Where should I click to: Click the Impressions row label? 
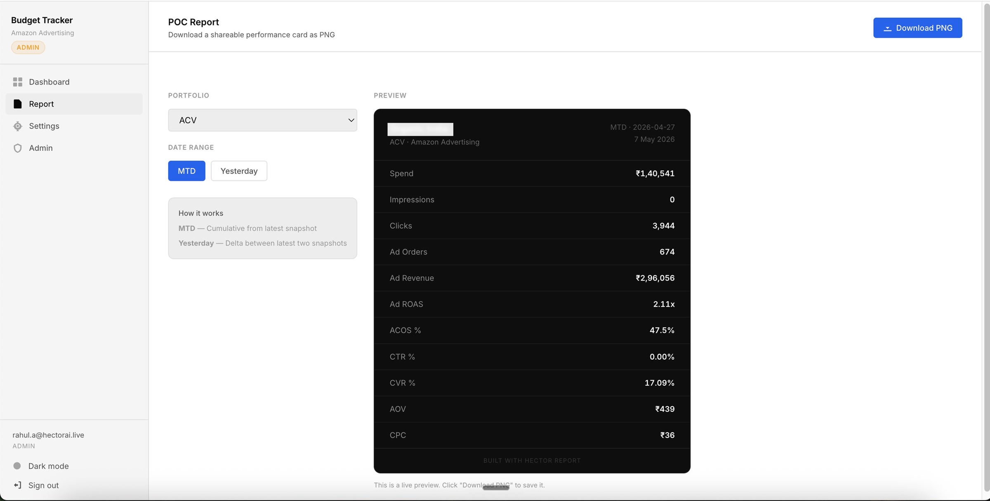click(x=412, y=200)
